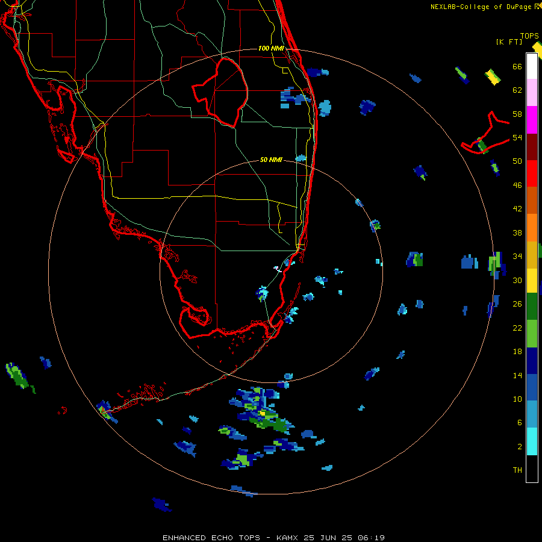This screenshot has width=542, height=542.
Task: Click the 34 legend scale value
Action: point(517,257)
